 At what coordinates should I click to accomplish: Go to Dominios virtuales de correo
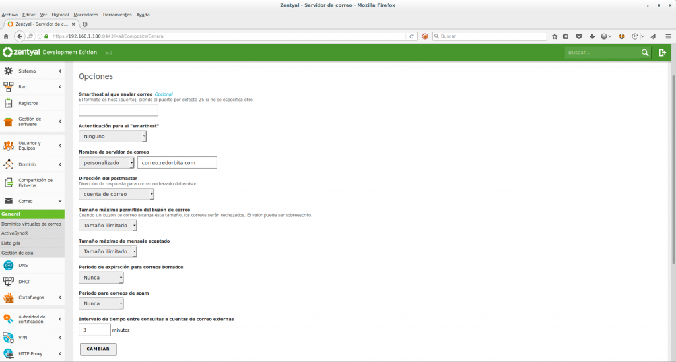[x=31, y=224]
